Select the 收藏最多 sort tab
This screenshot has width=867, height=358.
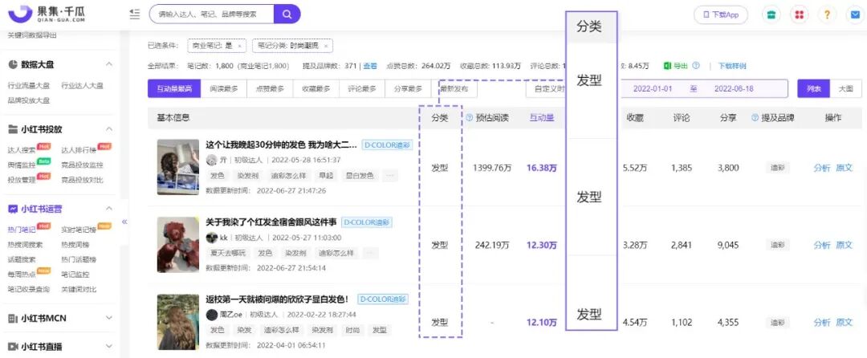tap(315, 88)
